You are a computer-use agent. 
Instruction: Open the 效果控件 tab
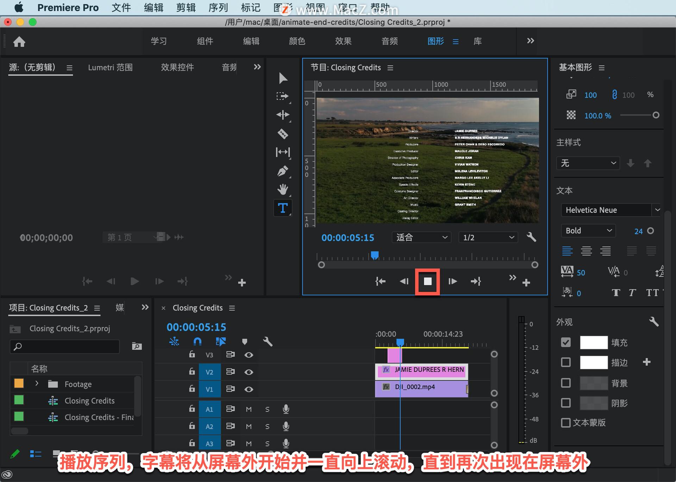click(x=177, y=67)
